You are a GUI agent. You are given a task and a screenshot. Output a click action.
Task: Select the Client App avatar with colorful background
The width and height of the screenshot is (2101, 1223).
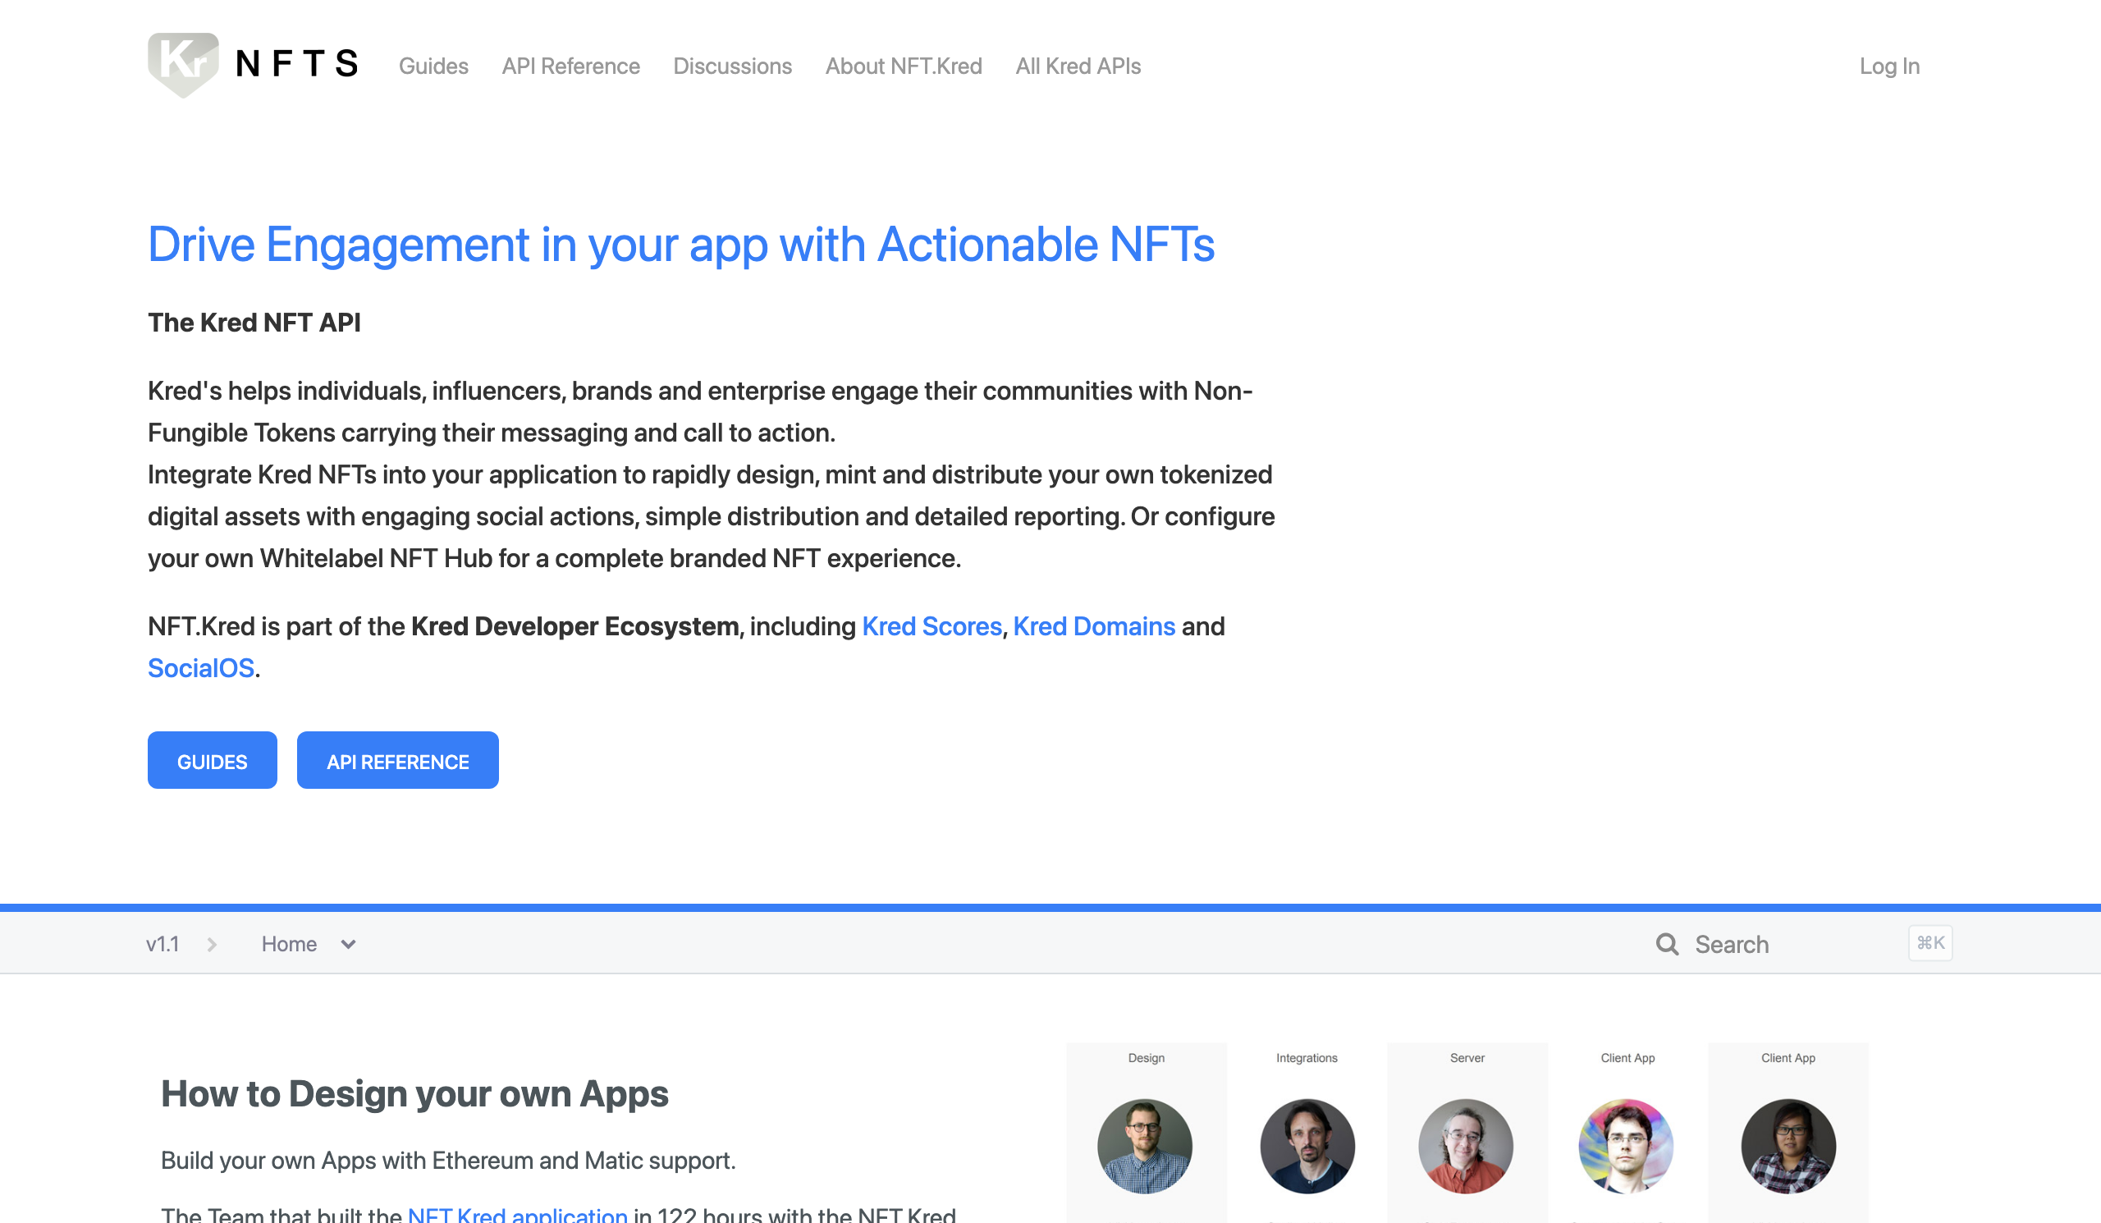[1626, 1147]
